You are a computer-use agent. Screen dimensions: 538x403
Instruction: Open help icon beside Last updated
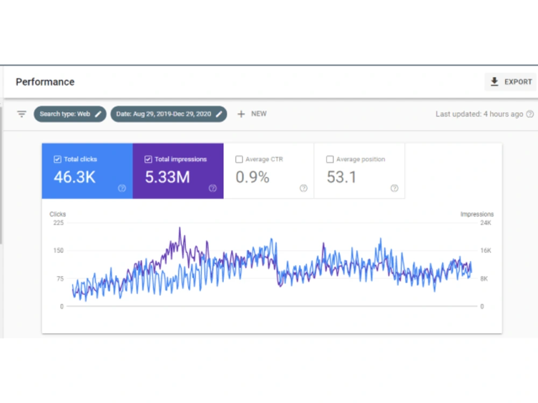tap(530, 114)
